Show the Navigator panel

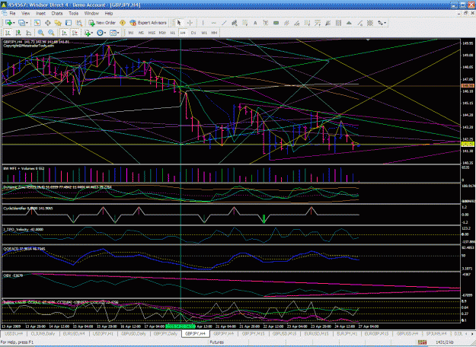(x=58, y=23)
